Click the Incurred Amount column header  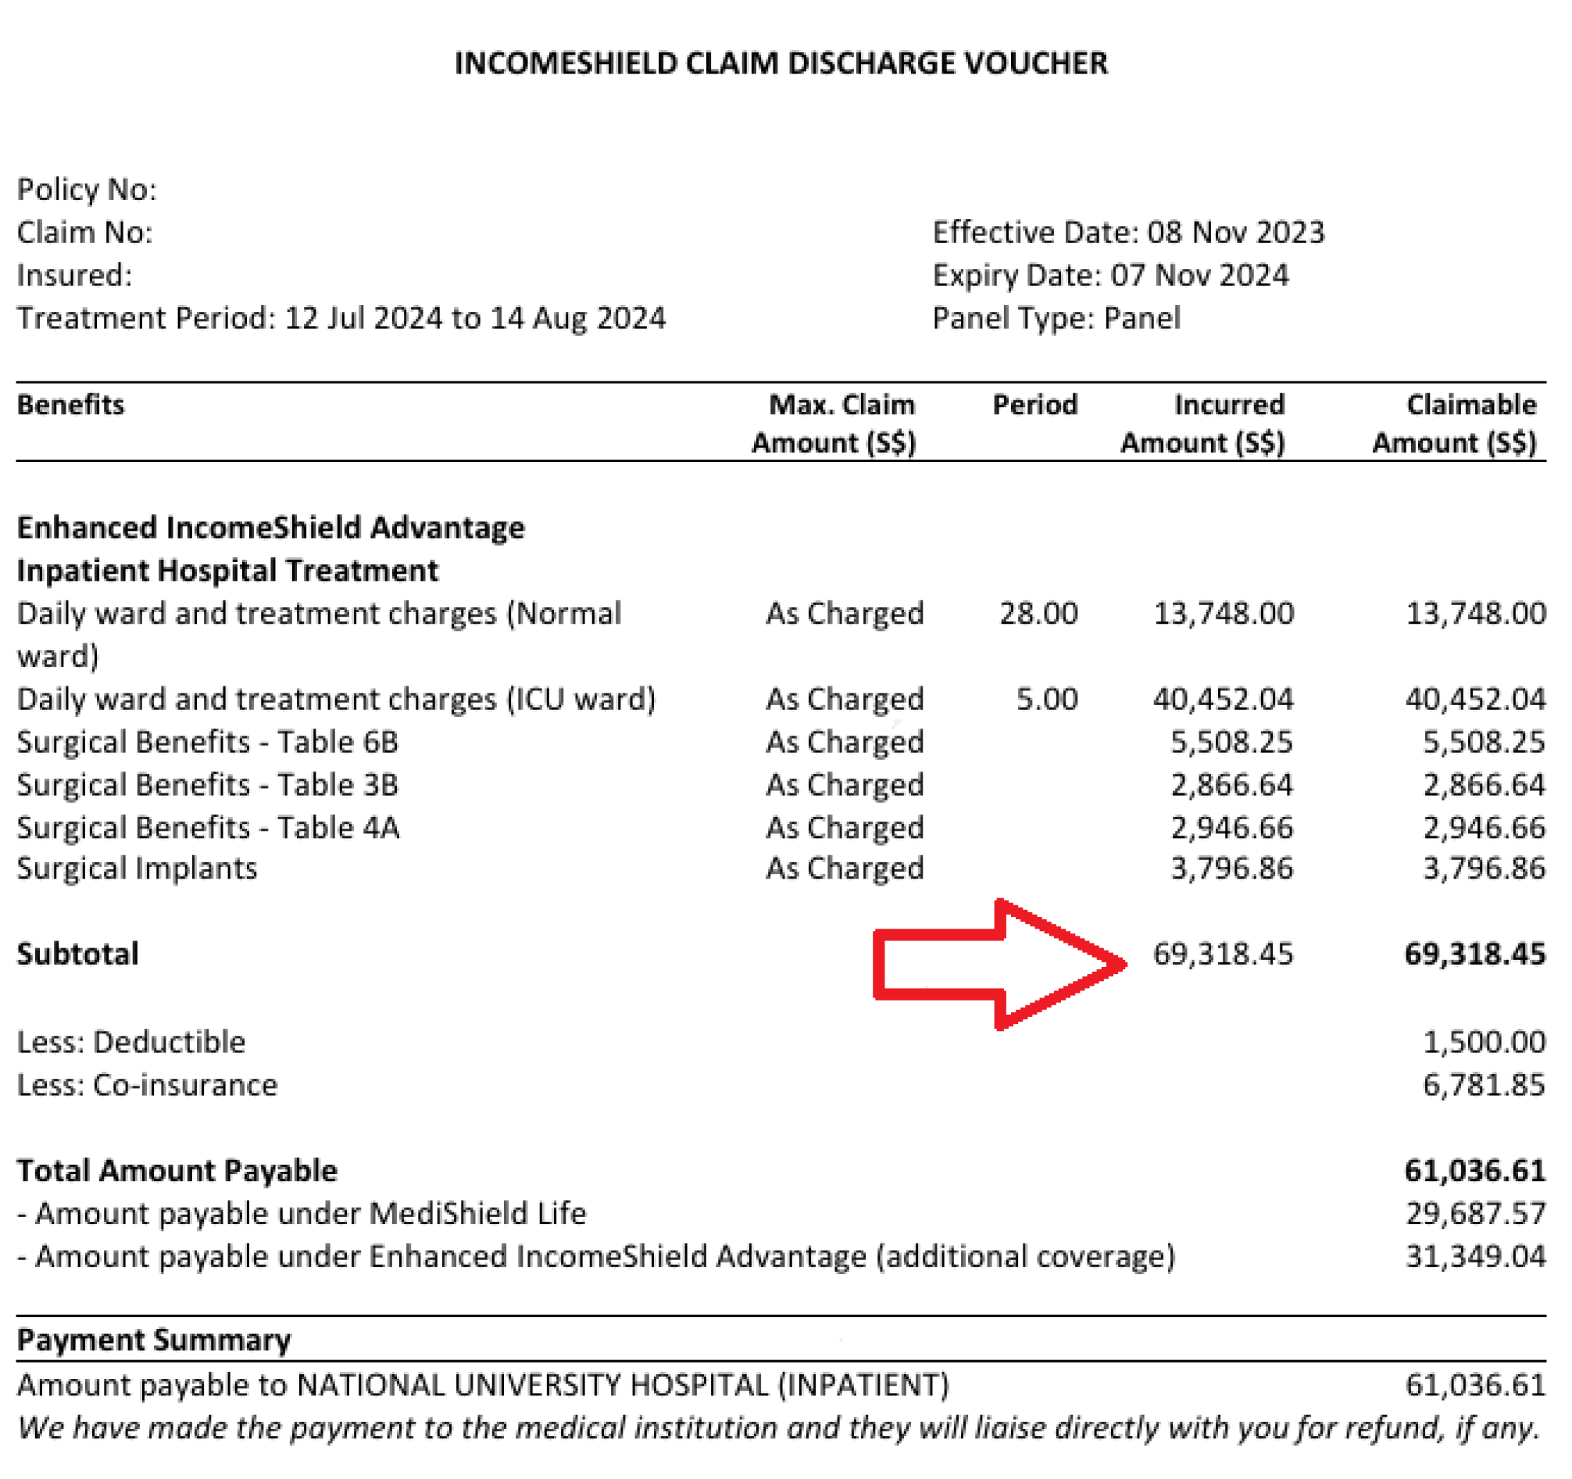point(1202,424)
